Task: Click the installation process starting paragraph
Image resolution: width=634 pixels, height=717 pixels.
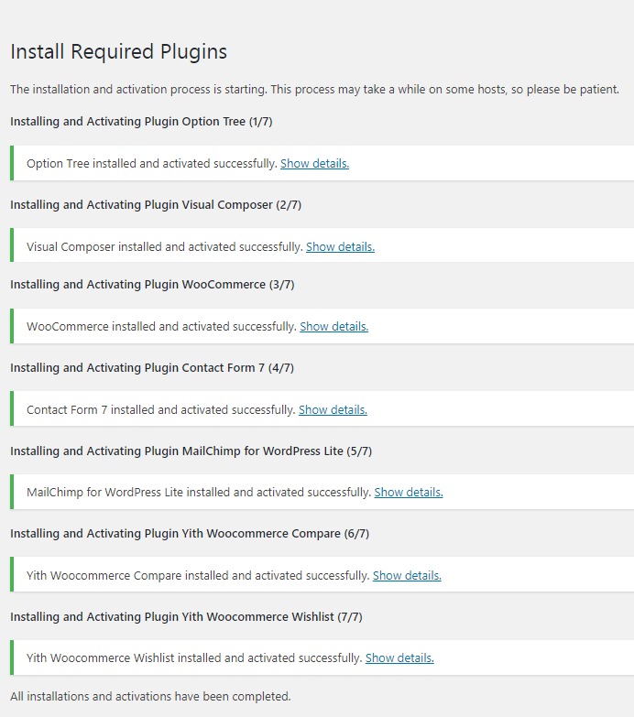Action: click(x=314, y=90)
